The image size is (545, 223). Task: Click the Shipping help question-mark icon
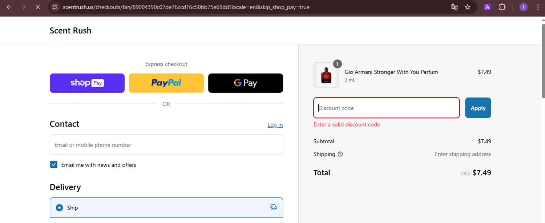340,154
